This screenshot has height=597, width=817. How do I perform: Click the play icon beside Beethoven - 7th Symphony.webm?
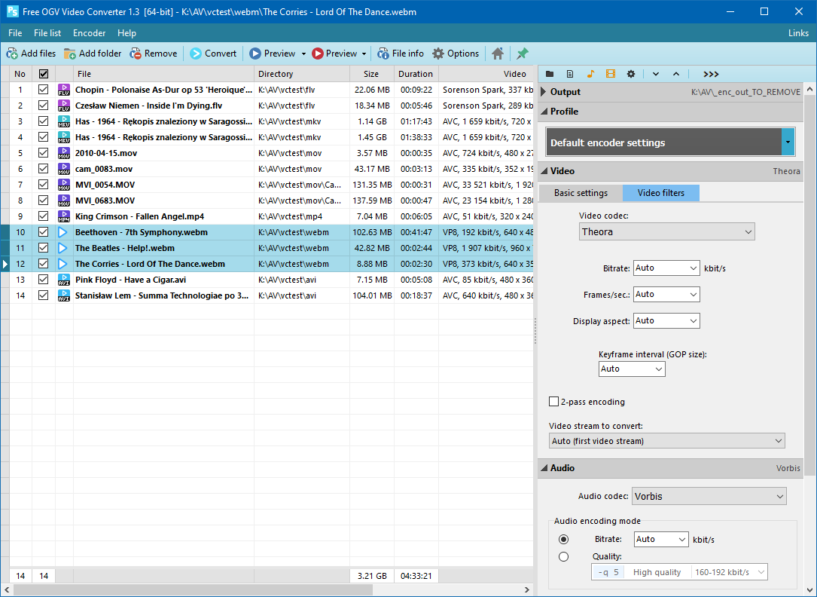pyautogui.click(x=63, y=232)
